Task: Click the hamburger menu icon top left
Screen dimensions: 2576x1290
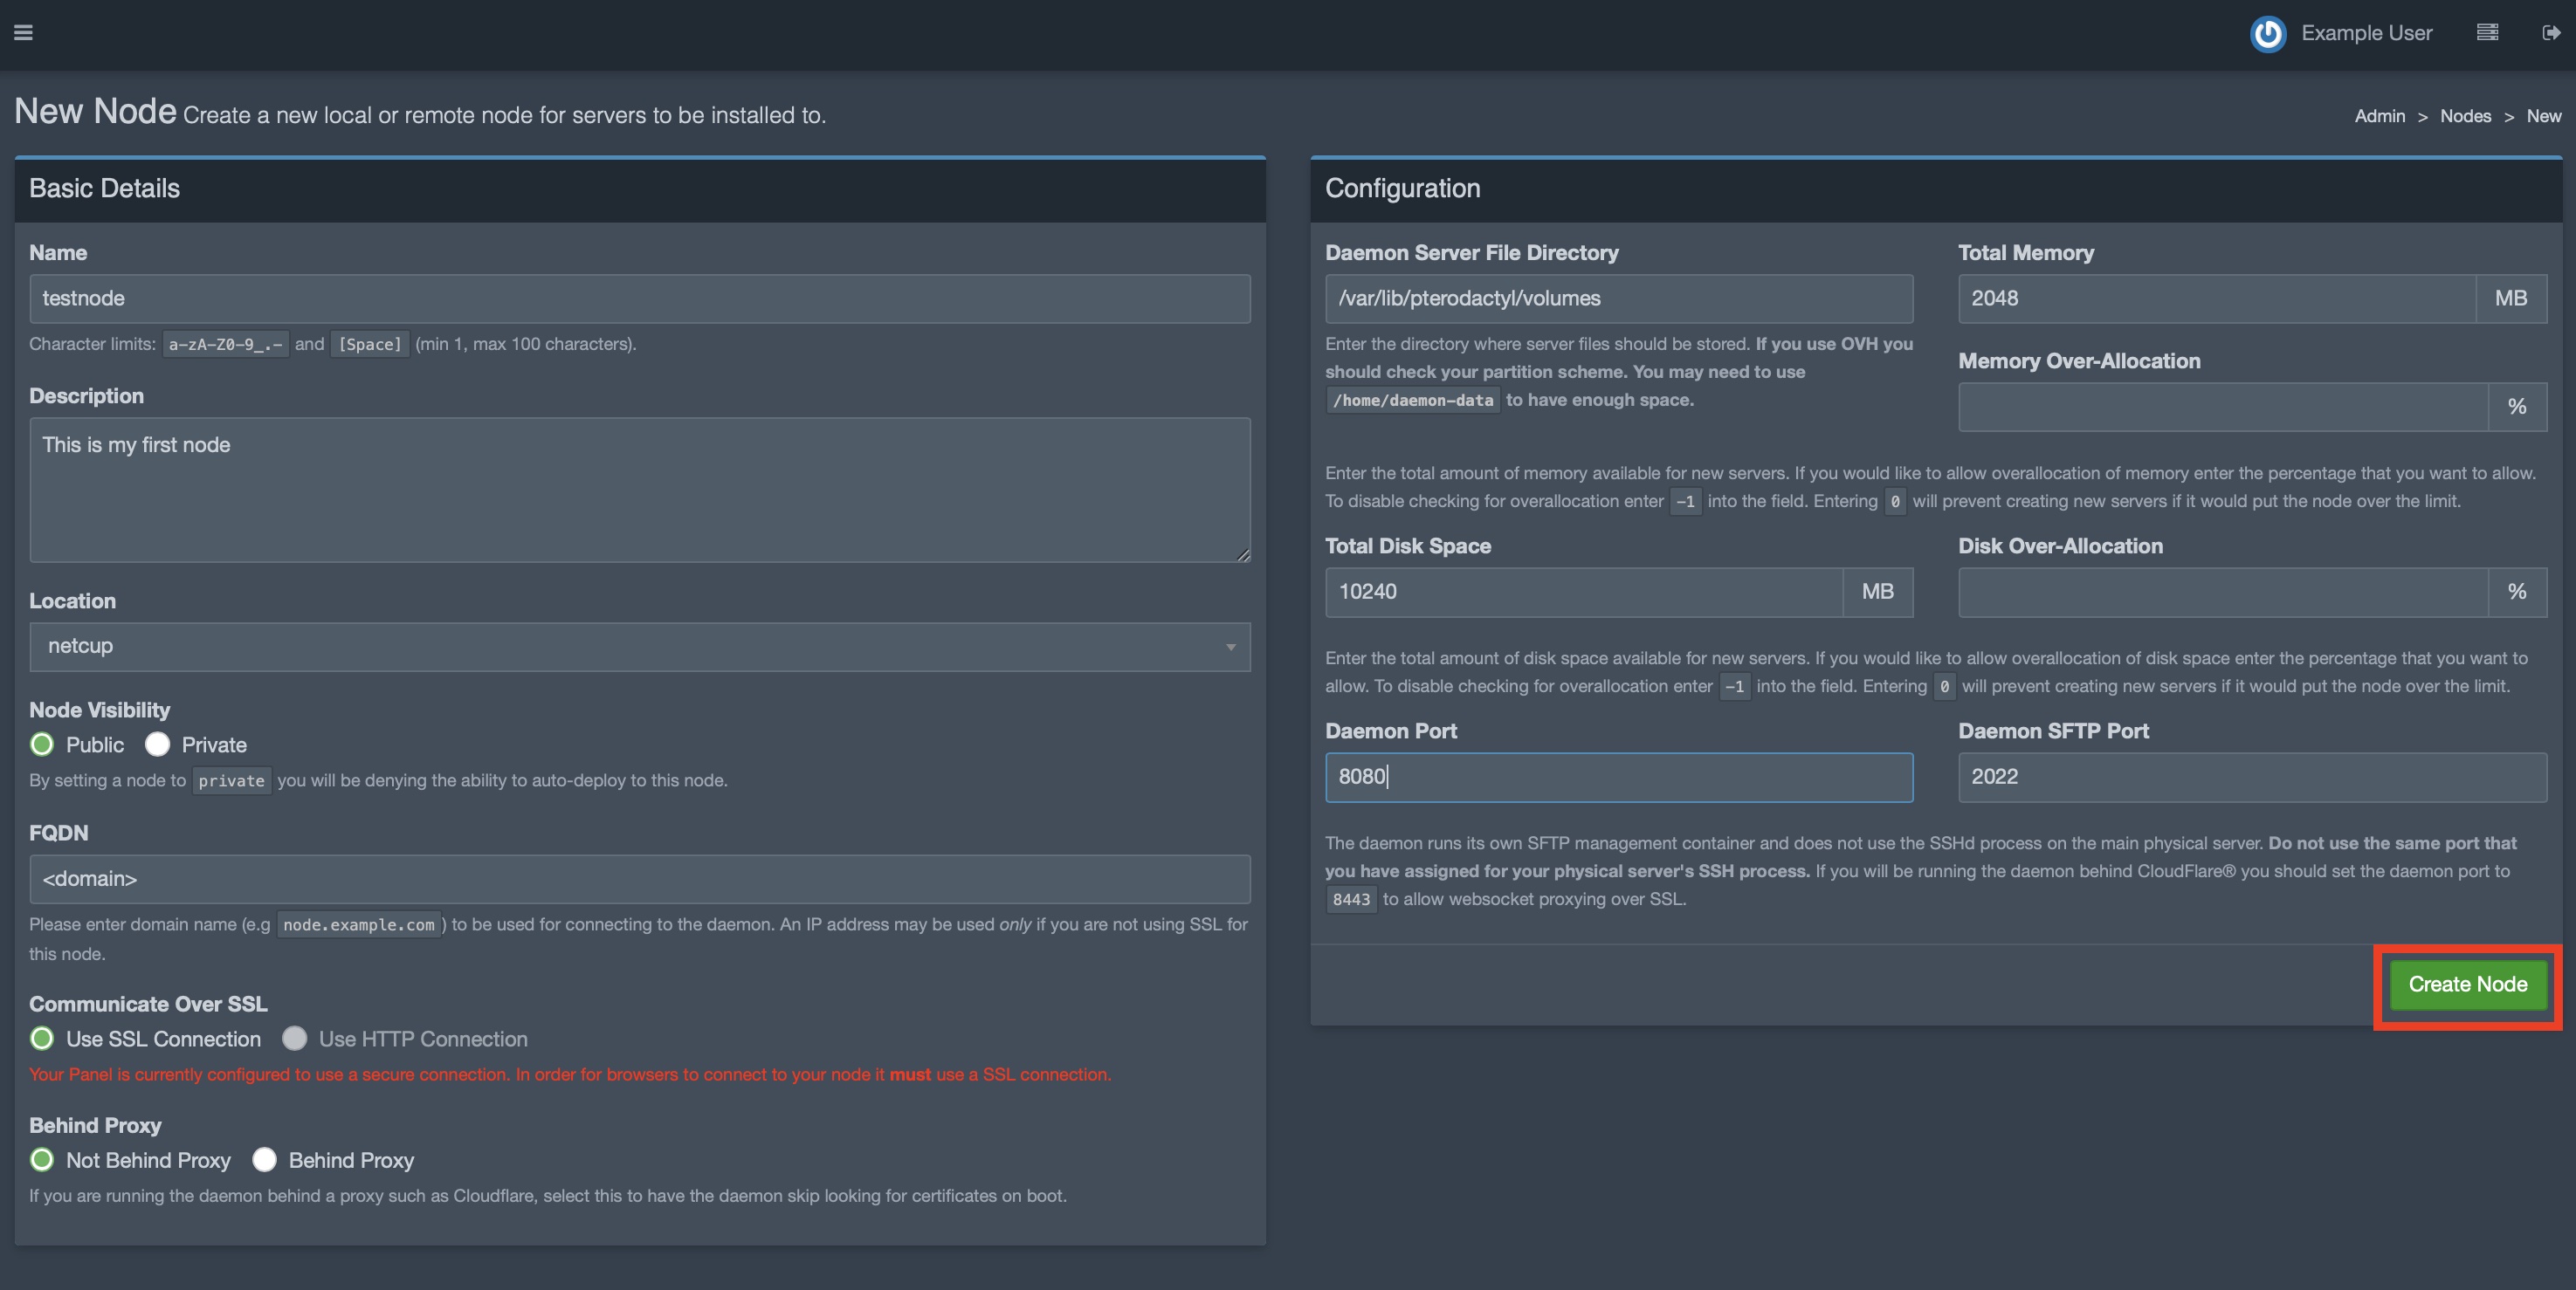Action: [23, 33]
